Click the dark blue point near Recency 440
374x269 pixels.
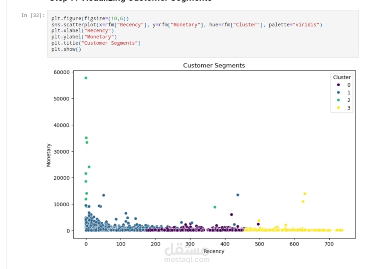pyautogui.click(x=238, y=194)
